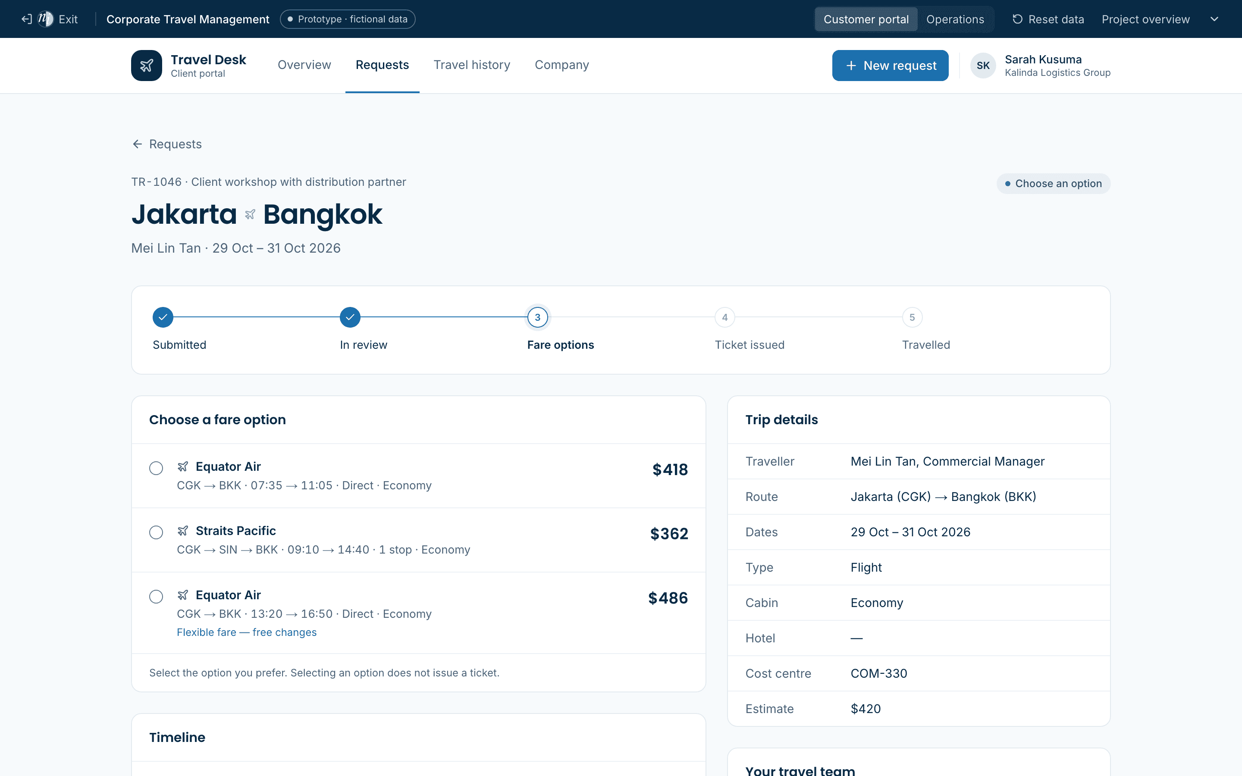Click step 4 Ticket issued marker
Screen dimensions: 1242x776
(x=724, y=317)
